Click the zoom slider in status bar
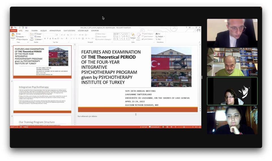This screenshot has height=161, width=272. (184, 127)
